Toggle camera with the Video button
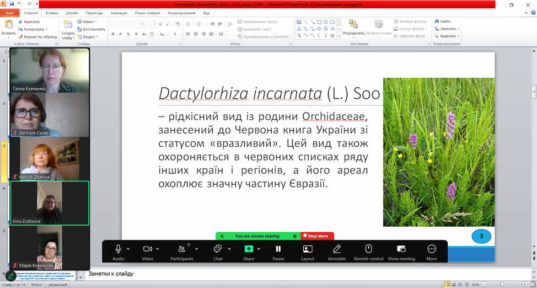This screenshot has height=288, width=537. [x=147, y=249]
